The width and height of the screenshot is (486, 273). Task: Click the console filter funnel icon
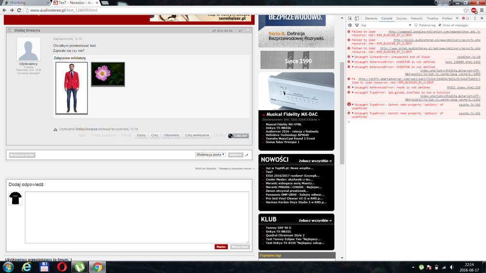point(357,25)
